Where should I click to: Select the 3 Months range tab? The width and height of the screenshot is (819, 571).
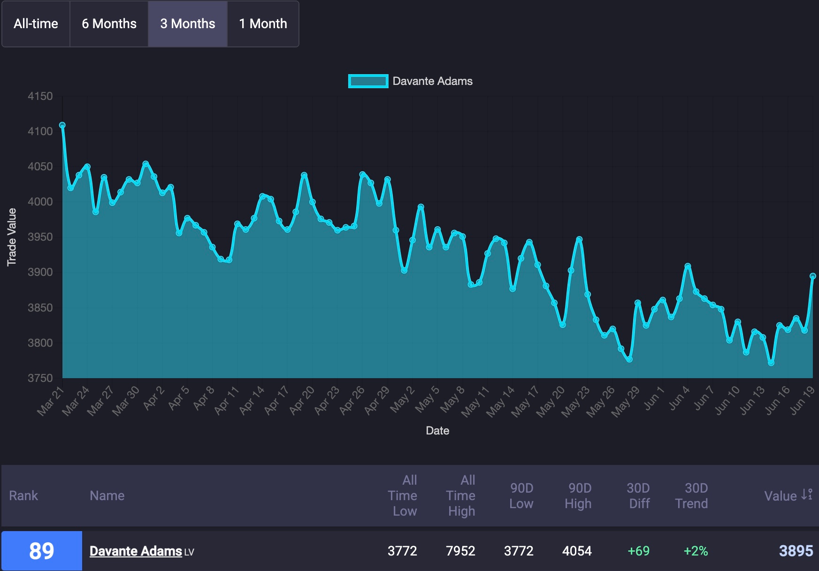pos(188,24)
